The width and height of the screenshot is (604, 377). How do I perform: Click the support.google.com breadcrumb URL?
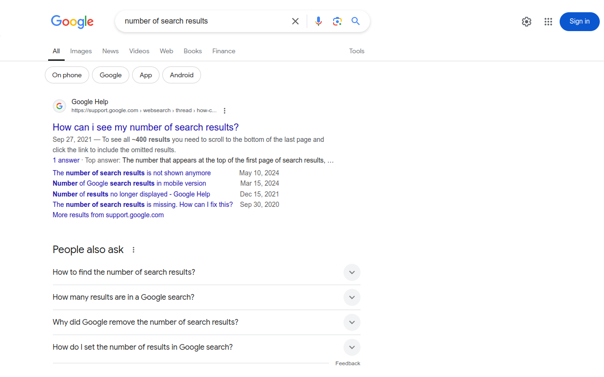pyautogui.click(x=144, y=110)
